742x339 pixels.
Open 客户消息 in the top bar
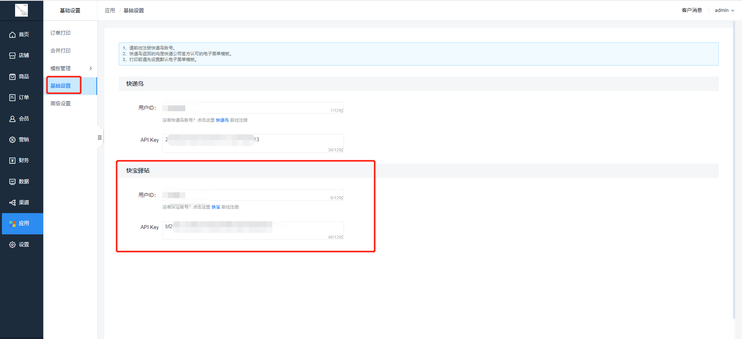[x=692, y=10]
